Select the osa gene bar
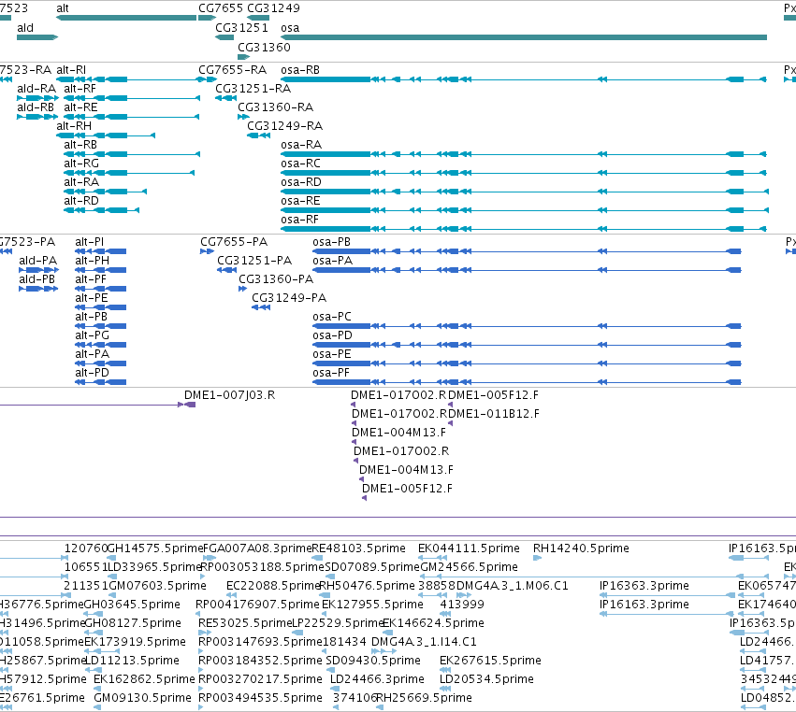 (x=524, y=37)
